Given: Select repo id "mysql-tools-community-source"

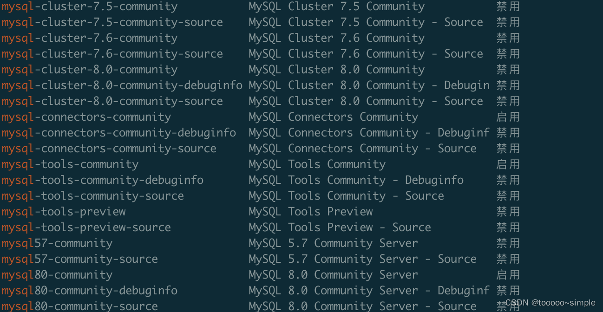Looking at the screenshot, I should click(x=92, y=196).
